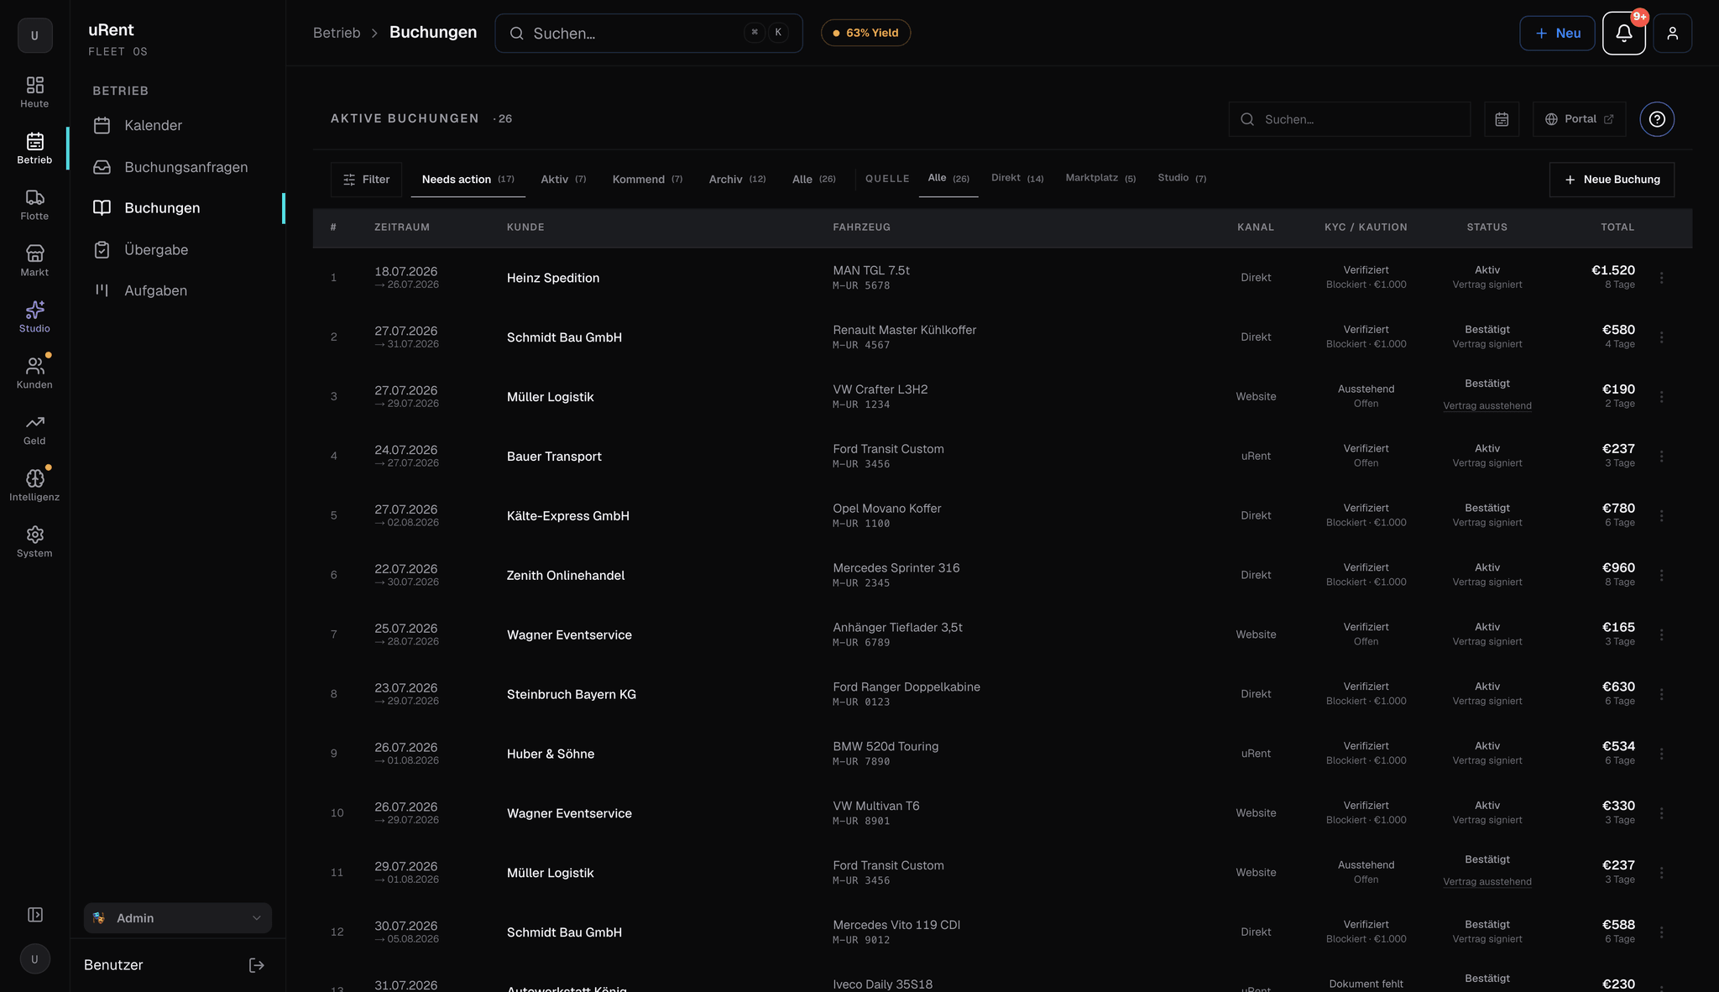Open the user profile icon
The image size is (1719, 992).
coord(1672,33)
